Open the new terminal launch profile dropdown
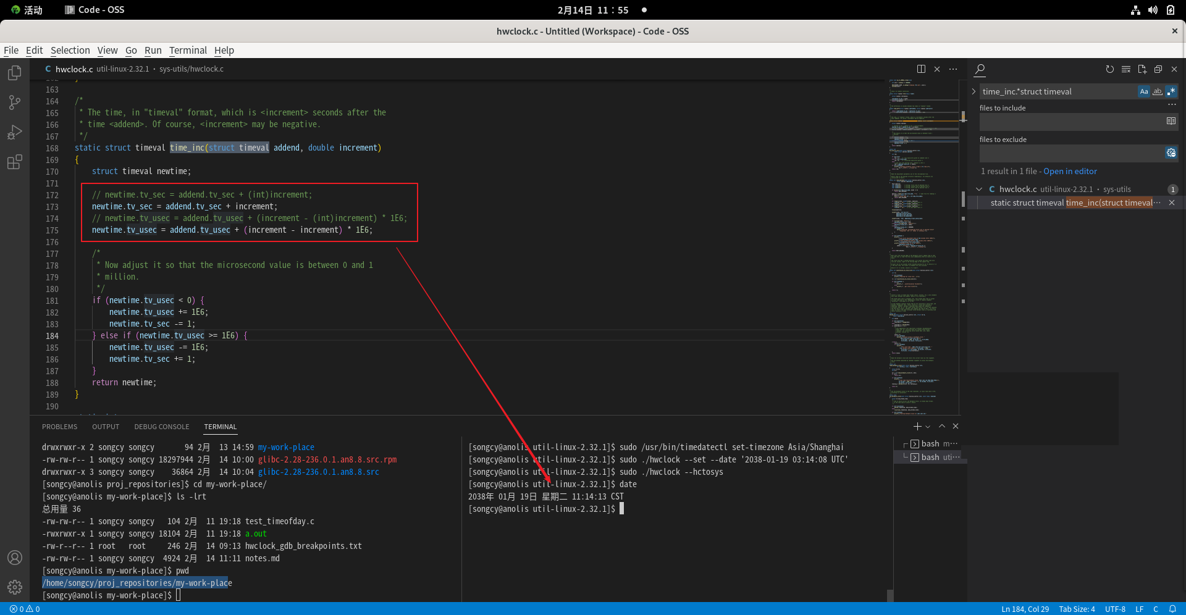 click(928, 427)
